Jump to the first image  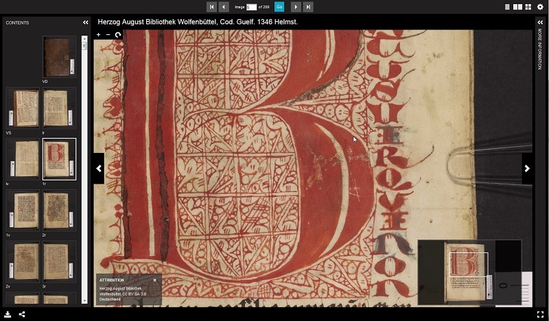point(211,7)
